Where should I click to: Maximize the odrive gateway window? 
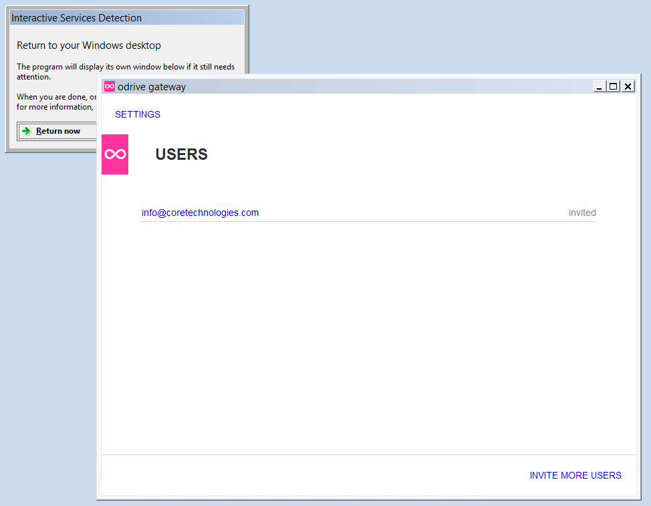[613, 86]
